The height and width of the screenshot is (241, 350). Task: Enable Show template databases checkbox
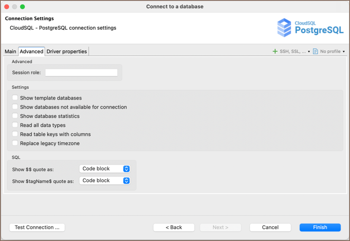(x=15, y=98)
